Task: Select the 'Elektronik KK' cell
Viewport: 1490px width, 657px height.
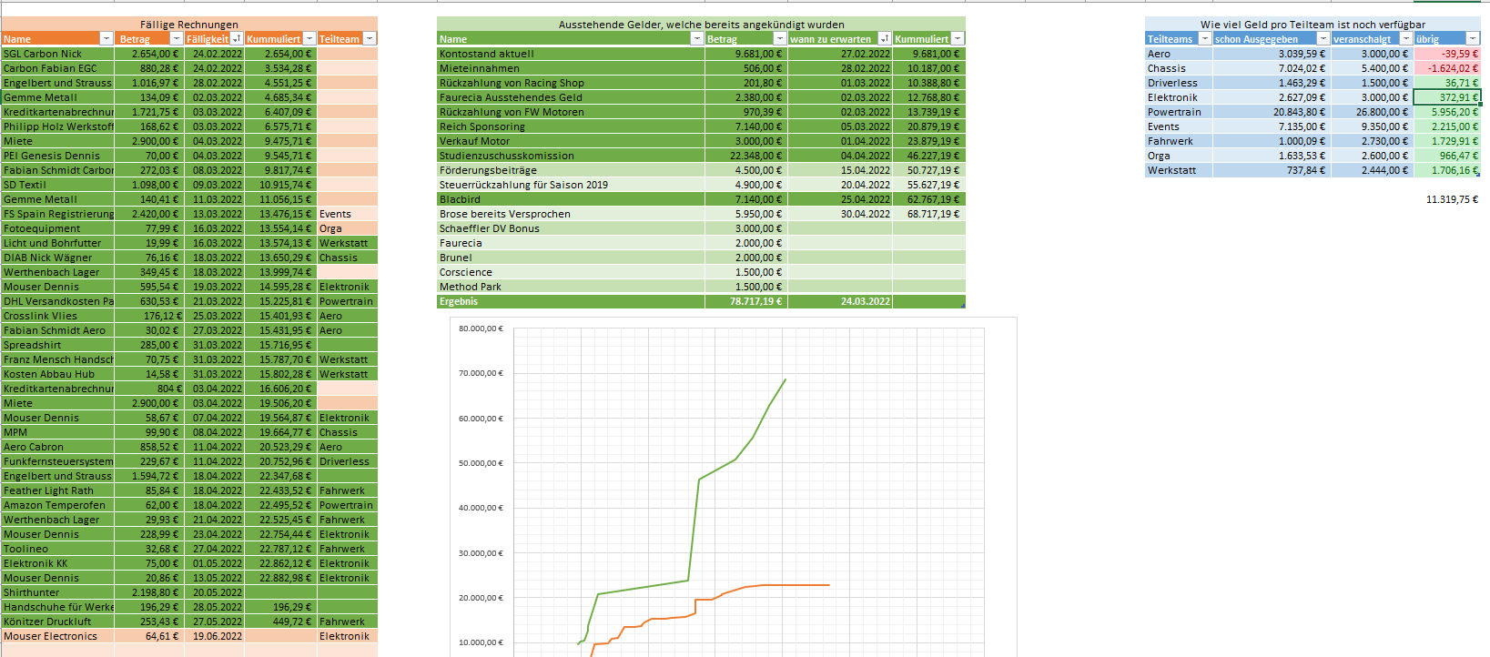Action: click(x=57, y=563)
